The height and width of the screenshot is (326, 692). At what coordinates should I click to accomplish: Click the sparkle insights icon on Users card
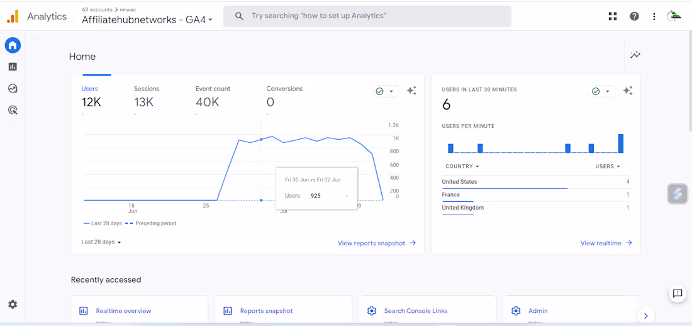pyautogui.click(x=411, y=91)
